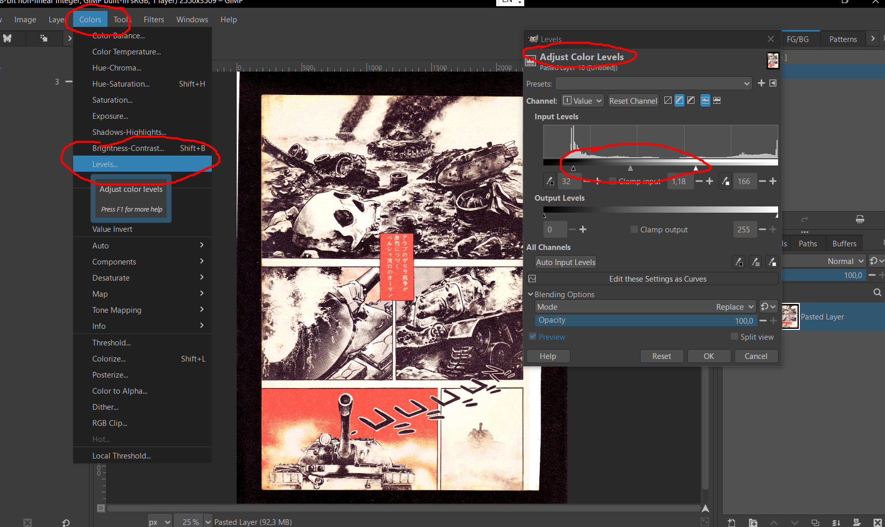Image resolution: width=885 pixels, height=527 pixels.
Task: Delete layer icon in Layers panel
Action: pyautogui.click(x=878, y=522)
